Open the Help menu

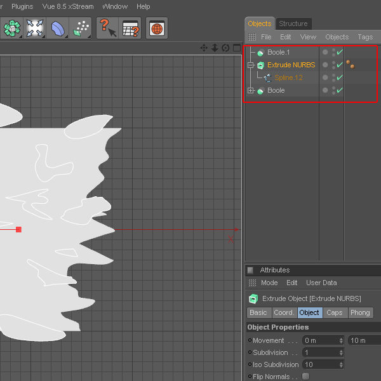pos(143,6)
